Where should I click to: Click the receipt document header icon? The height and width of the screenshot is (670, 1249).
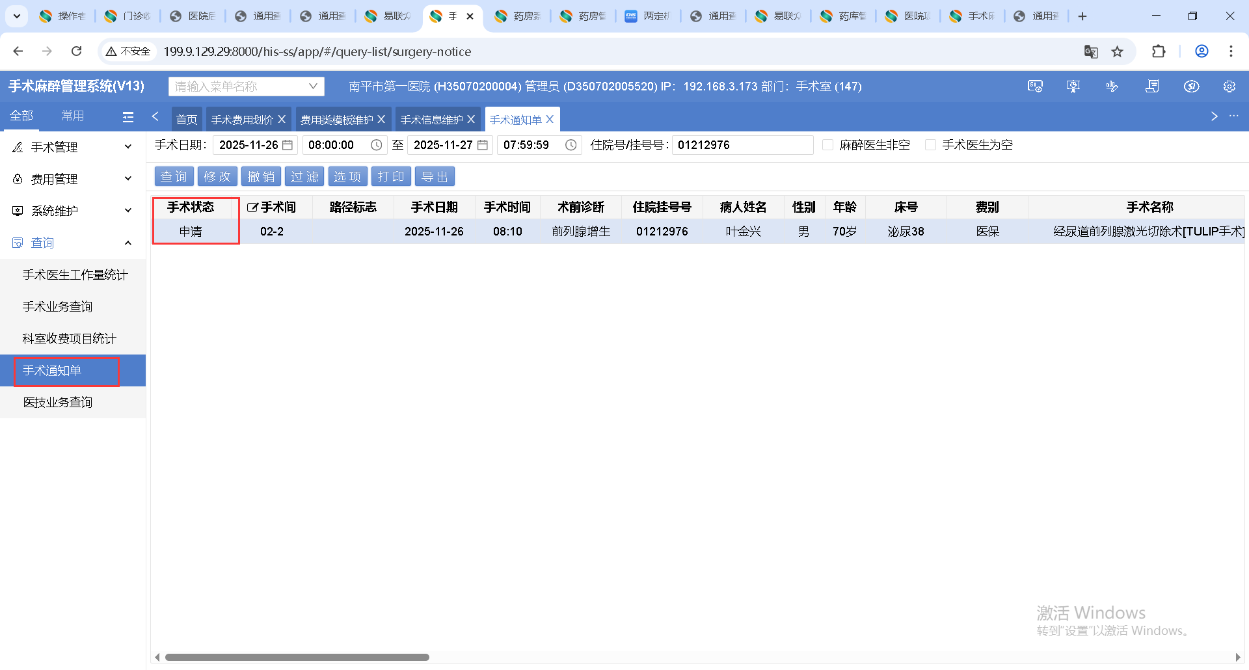pos(1152,87)
